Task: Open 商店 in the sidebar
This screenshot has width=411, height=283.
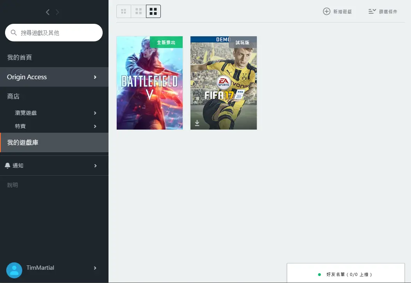Action: 54,96
